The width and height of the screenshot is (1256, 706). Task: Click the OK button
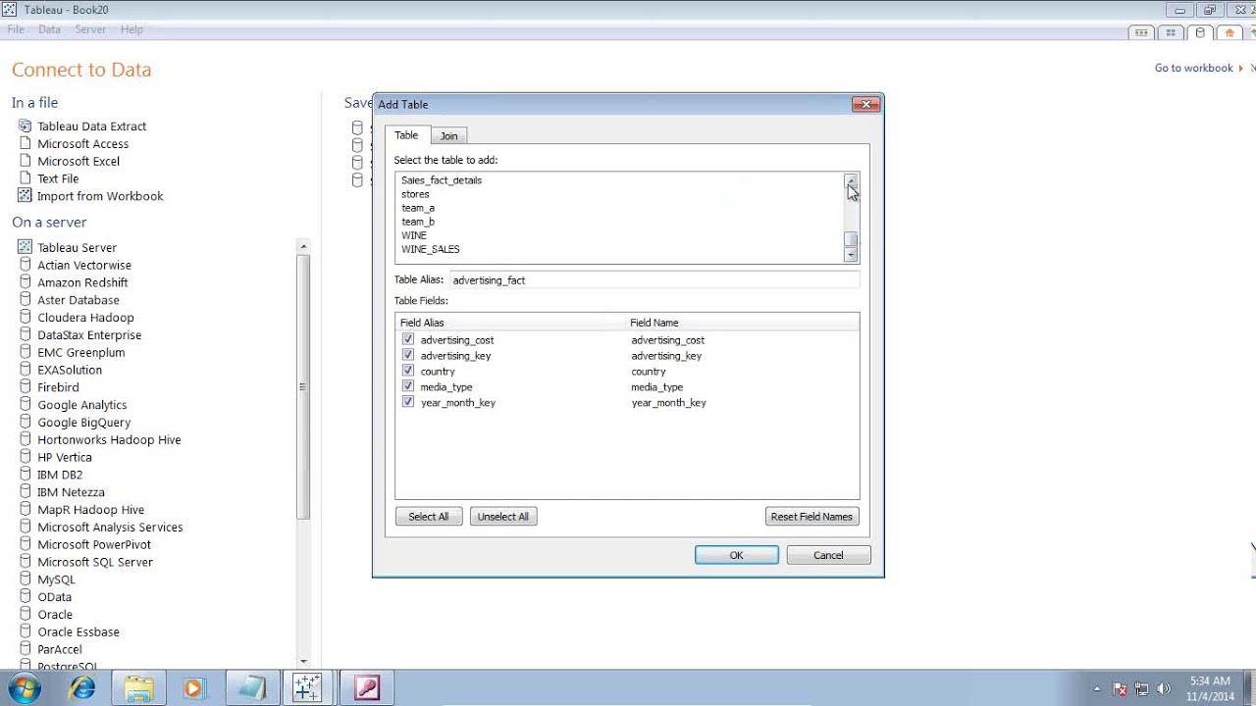(x=737, y=555)
